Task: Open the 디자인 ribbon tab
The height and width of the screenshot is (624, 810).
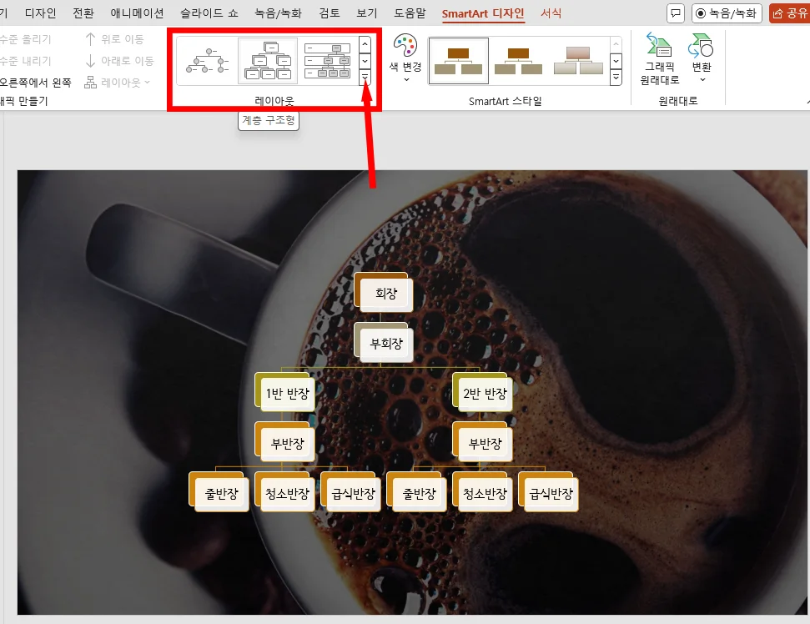Action: click(x=40, y=13)
